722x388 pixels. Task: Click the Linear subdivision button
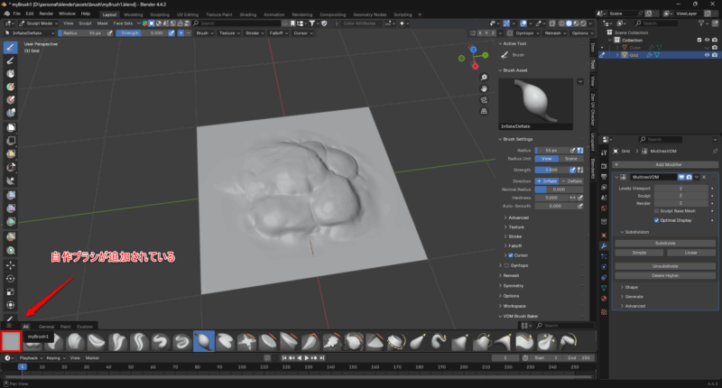point(691,253)
